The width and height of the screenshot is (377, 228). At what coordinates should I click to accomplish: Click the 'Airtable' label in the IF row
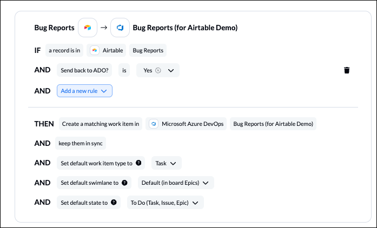tap(113, 50)
